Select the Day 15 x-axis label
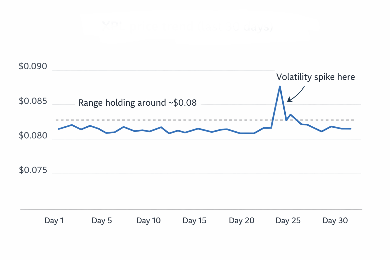Viewport: 390px width, 260px height. pos(194,220)
